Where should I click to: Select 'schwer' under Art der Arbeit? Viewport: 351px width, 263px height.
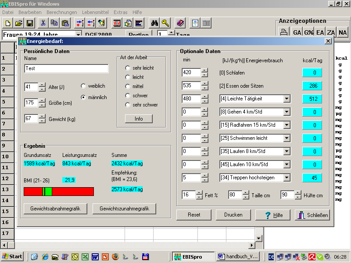(128, 96)
